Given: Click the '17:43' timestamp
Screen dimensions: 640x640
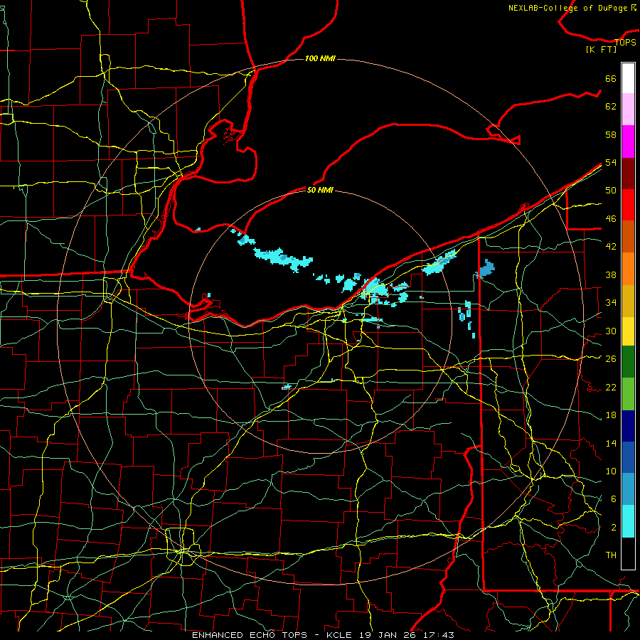Looking at the screenshot, I should (x=439, y=635).
